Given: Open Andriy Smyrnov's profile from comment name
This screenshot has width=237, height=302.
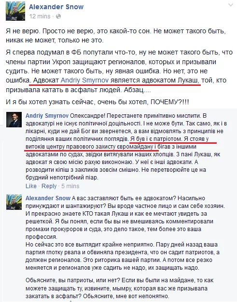Looking at the screenshot, I should coord(47,116).
